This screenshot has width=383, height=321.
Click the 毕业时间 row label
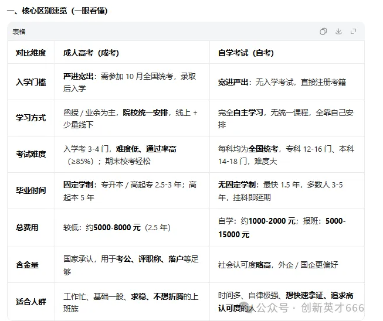[x=30, y=190]
